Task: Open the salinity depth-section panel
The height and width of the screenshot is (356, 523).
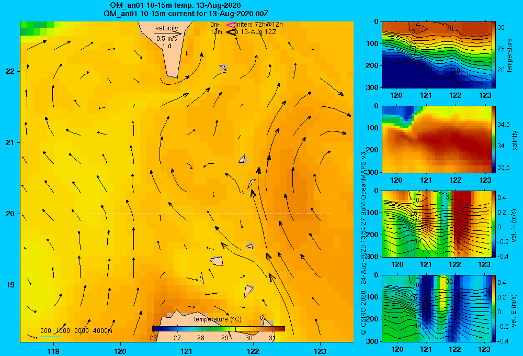Action: click(436, 139)
